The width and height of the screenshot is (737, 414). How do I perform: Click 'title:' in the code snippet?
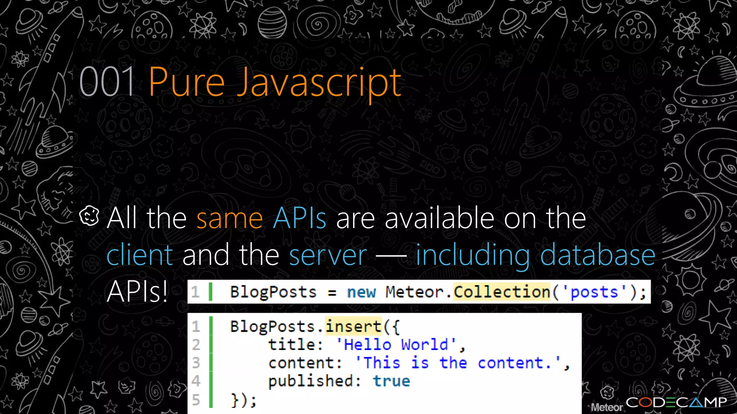(x=296, y=344)
